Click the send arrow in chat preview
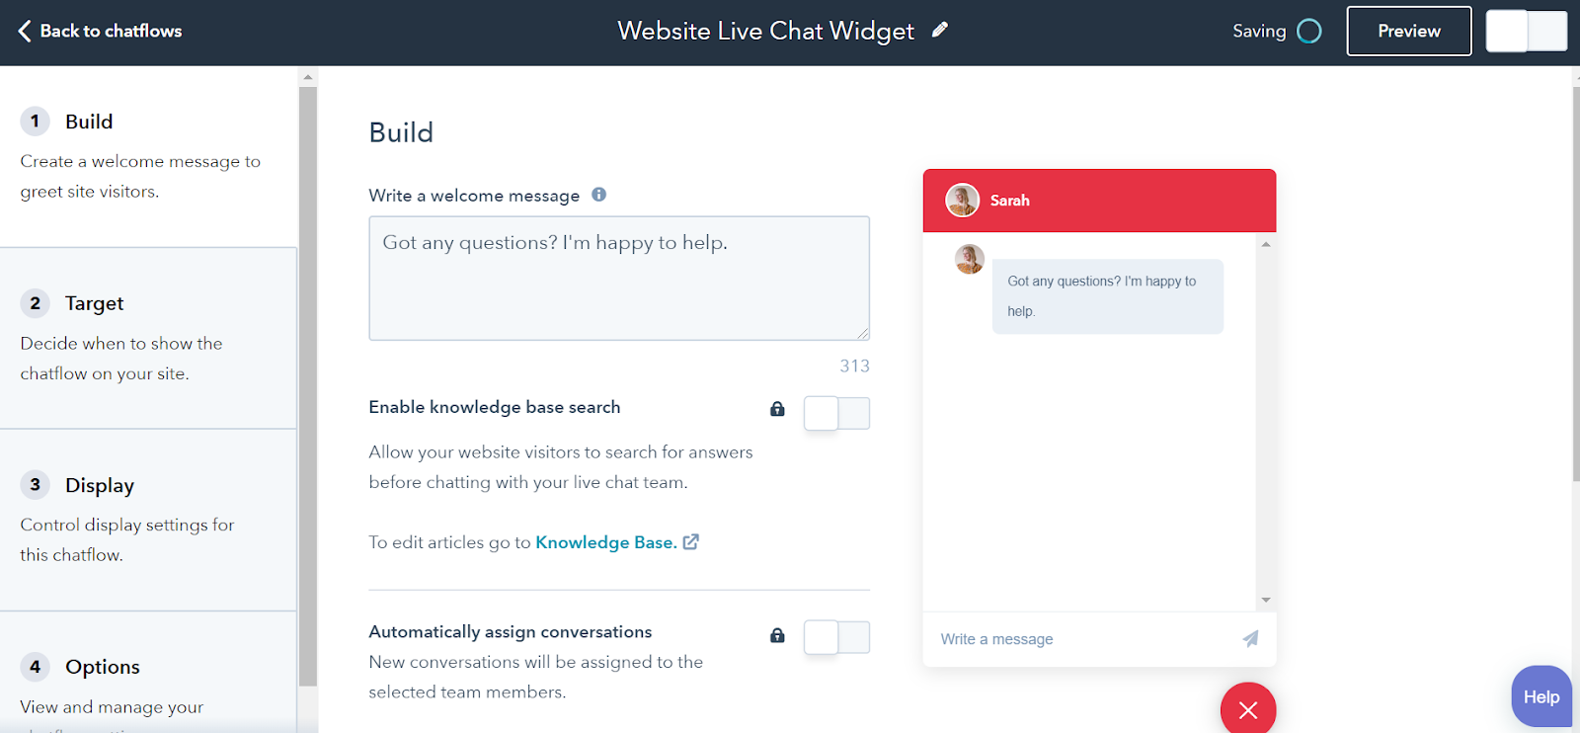Viewport: 1580px width, 733px height. coord(1250,639)
